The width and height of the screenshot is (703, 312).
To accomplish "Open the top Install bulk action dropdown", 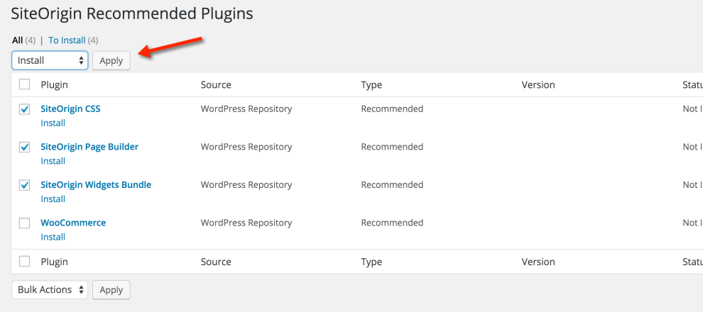I will 50,60.
